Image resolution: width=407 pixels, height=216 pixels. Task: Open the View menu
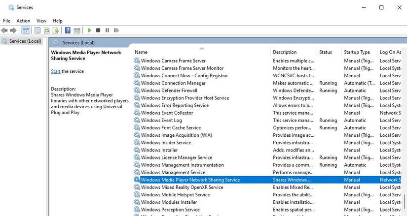pyautogui.click(x=41, y=21)
